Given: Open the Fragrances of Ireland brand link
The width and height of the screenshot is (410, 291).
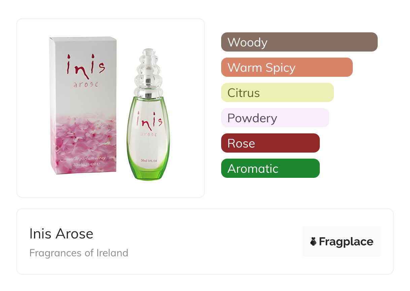Looking at the screenshot, I should click(79, 253).
